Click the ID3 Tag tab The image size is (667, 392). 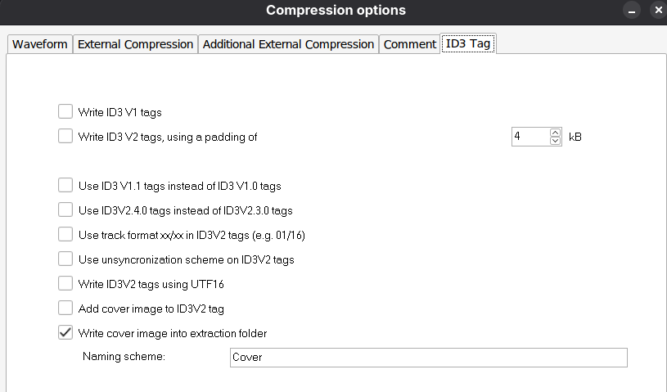(467, 44)
